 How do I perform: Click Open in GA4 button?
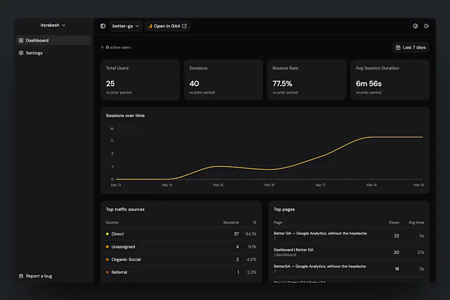(167, 26)
